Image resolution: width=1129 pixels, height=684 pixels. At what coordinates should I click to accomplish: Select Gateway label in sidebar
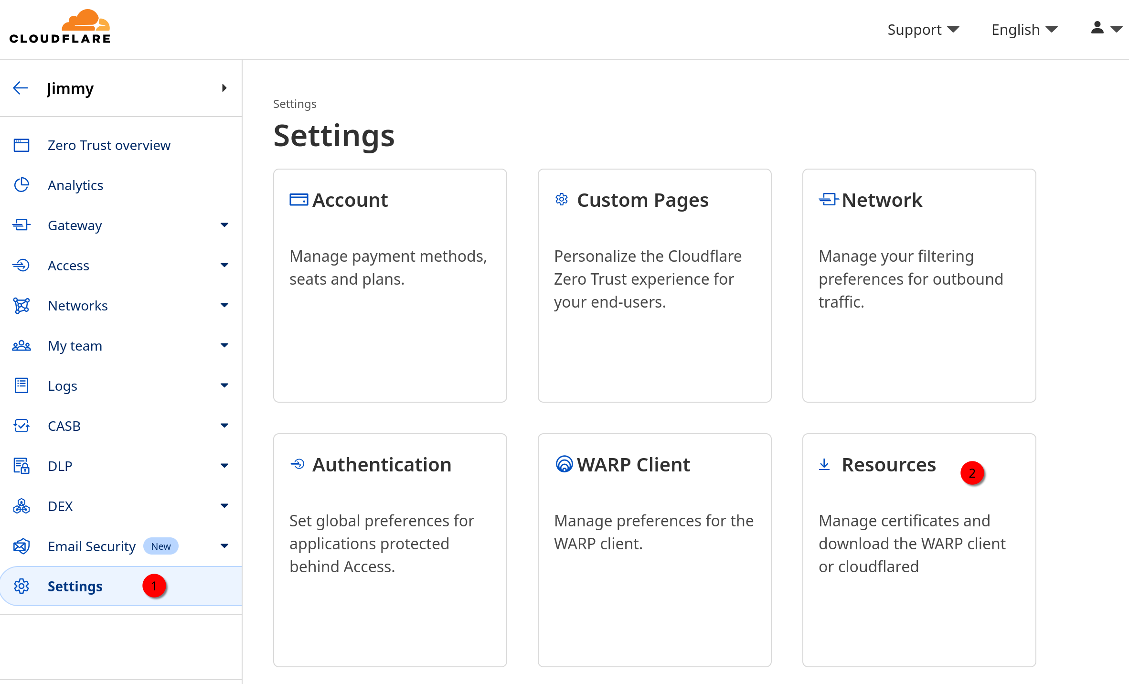click(x=75, y=225)
